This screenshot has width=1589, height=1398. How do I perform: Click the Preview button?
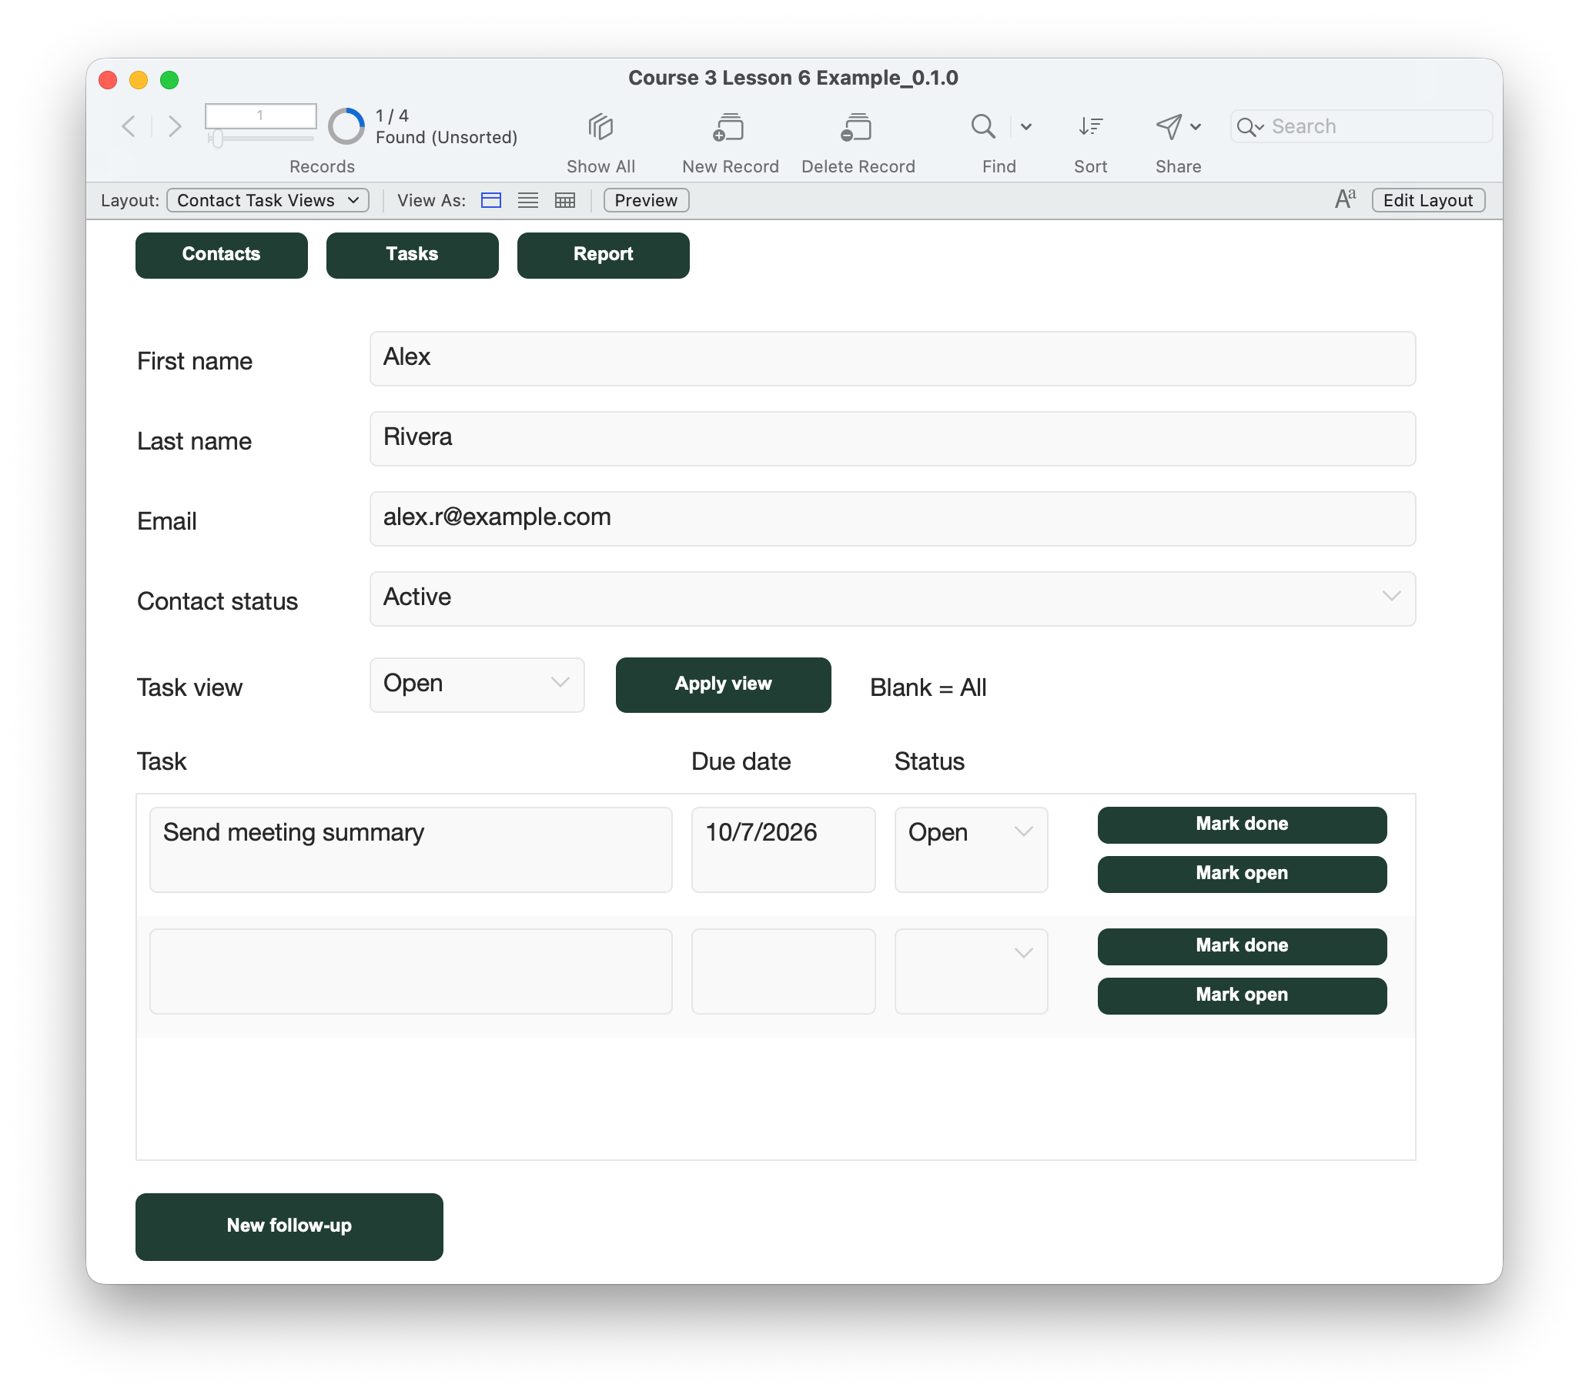pyautogui.click(x=646, y=200)
